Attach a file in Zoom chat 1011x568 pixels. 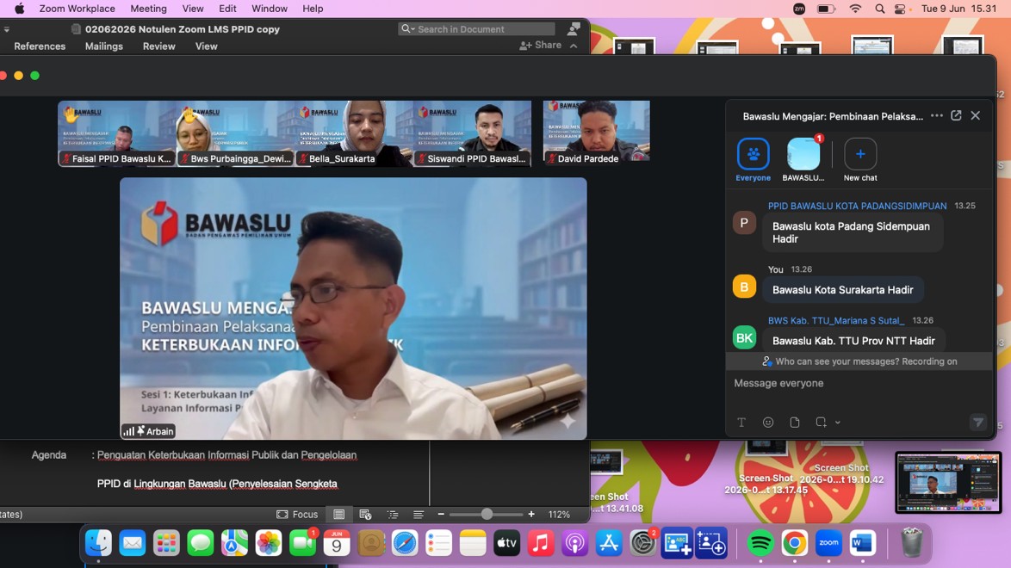(x=794, y=423)
